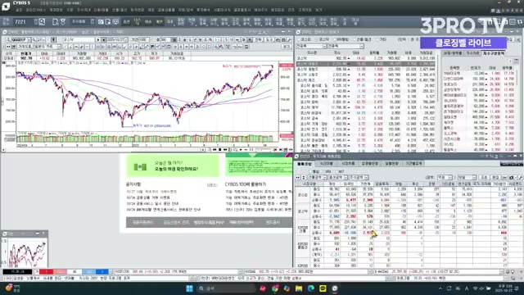
Task: Open 선물금액 dropdown in investor window
Action: pos(317,177)
